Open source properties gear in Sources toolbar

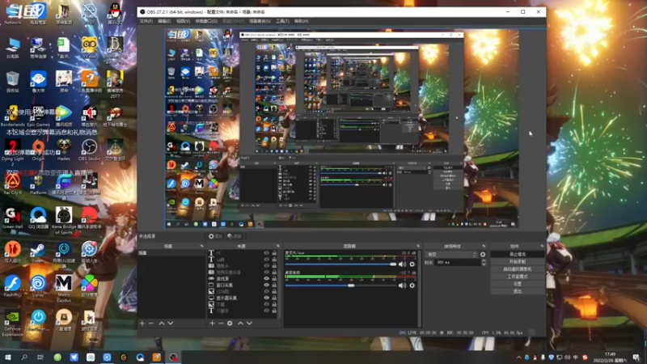[230, 323]
